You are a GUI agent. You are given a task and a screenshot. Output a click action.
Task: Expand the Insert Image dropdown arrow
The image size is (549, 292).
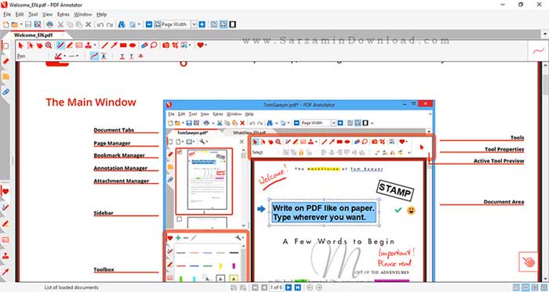pos(190,45)
